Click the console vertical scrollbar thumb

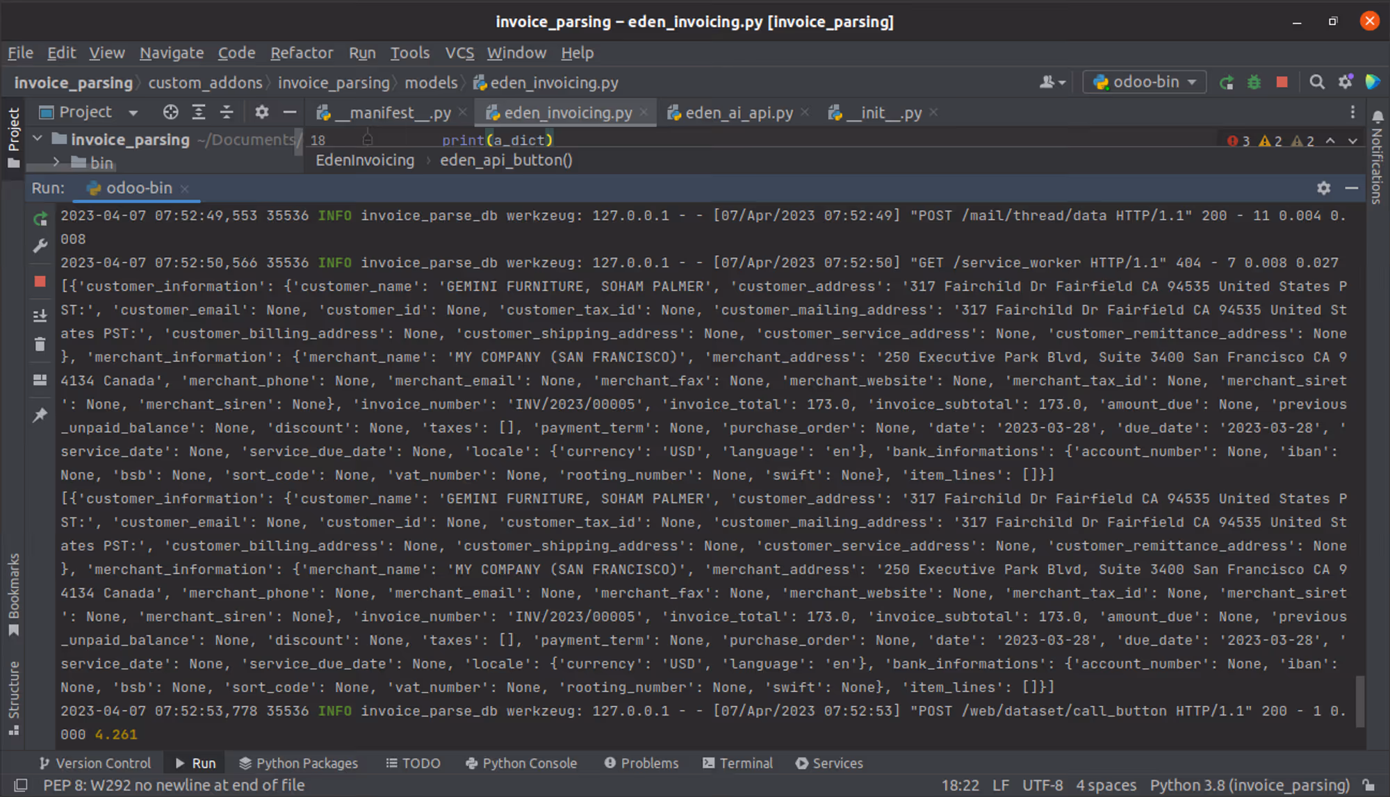tap(1359, 700)
